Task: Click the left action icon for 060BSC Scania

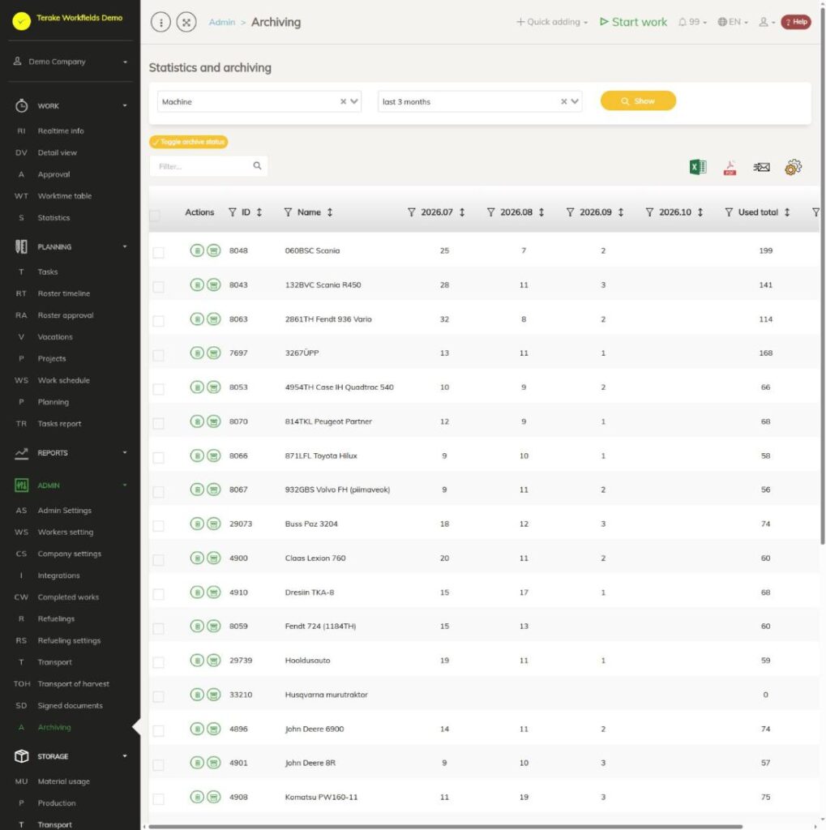Action: [197, 250]
